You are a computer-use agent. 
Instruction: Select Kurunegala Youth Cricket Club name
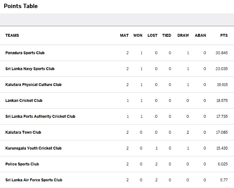pos(33,148)
